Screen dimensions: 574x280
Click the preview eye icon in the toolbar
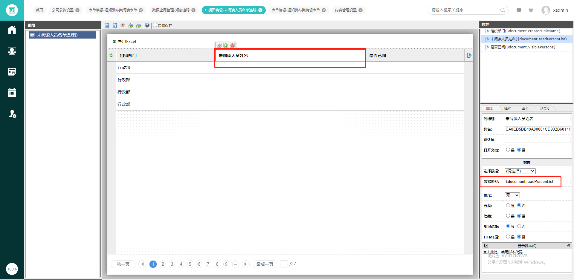point(123,25)
